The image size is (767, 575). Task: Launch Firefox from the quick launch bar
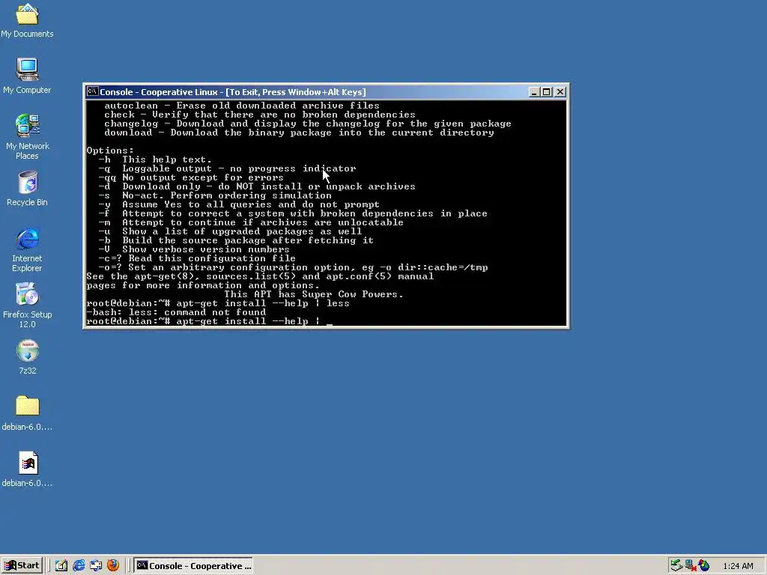[x=113, y=566]
